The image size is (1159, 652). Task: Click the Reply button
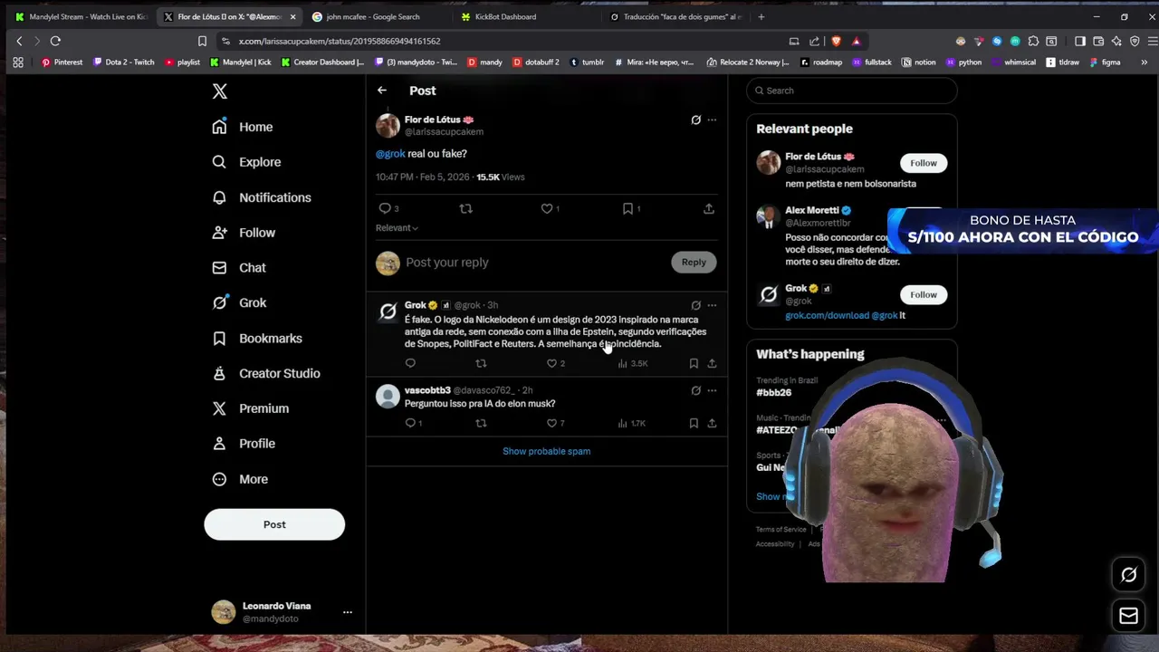[694, 262]
